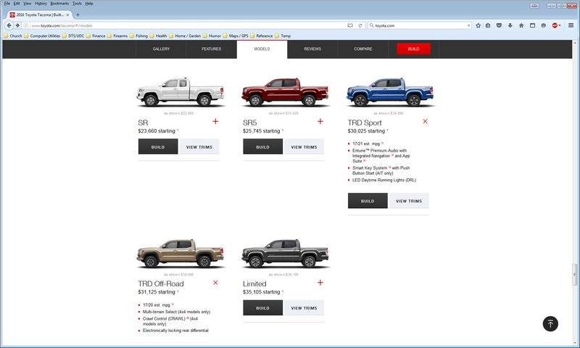Open the Reference bookmarks folder
The width and height of the screenshot is (580, 348).
point(261,36)
